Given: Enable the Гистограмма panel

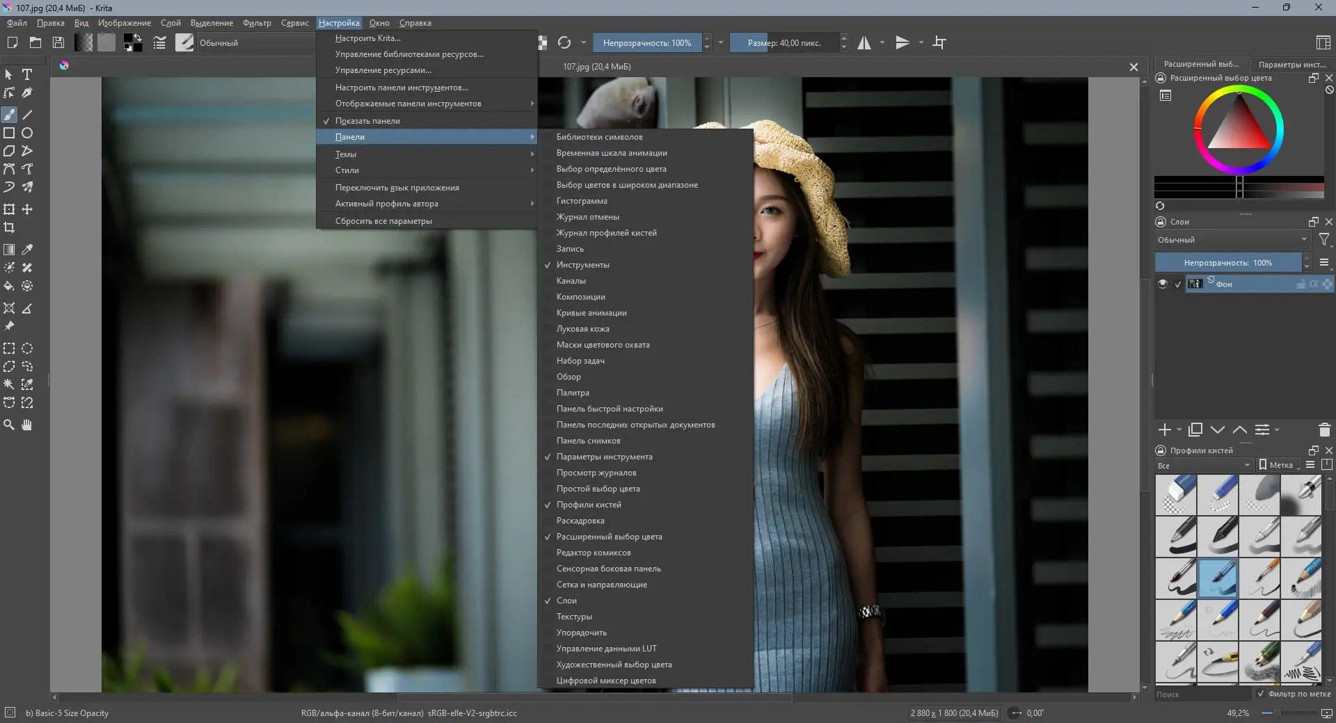Looking at the screenshot, I should [x=582, y=201].
